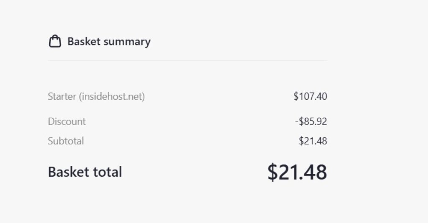Viewport: 428px width, 223px height.
Task: Click the small $21.48 subtotal amount
Action: [x=313, y=141]
